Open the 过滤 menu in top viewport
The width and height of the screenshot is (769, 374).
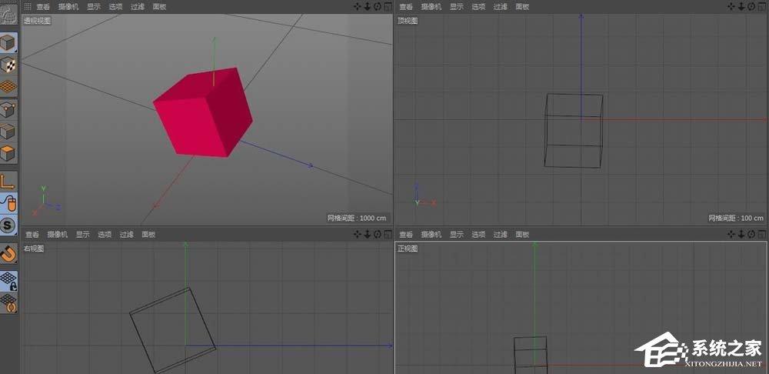(501, 7)
